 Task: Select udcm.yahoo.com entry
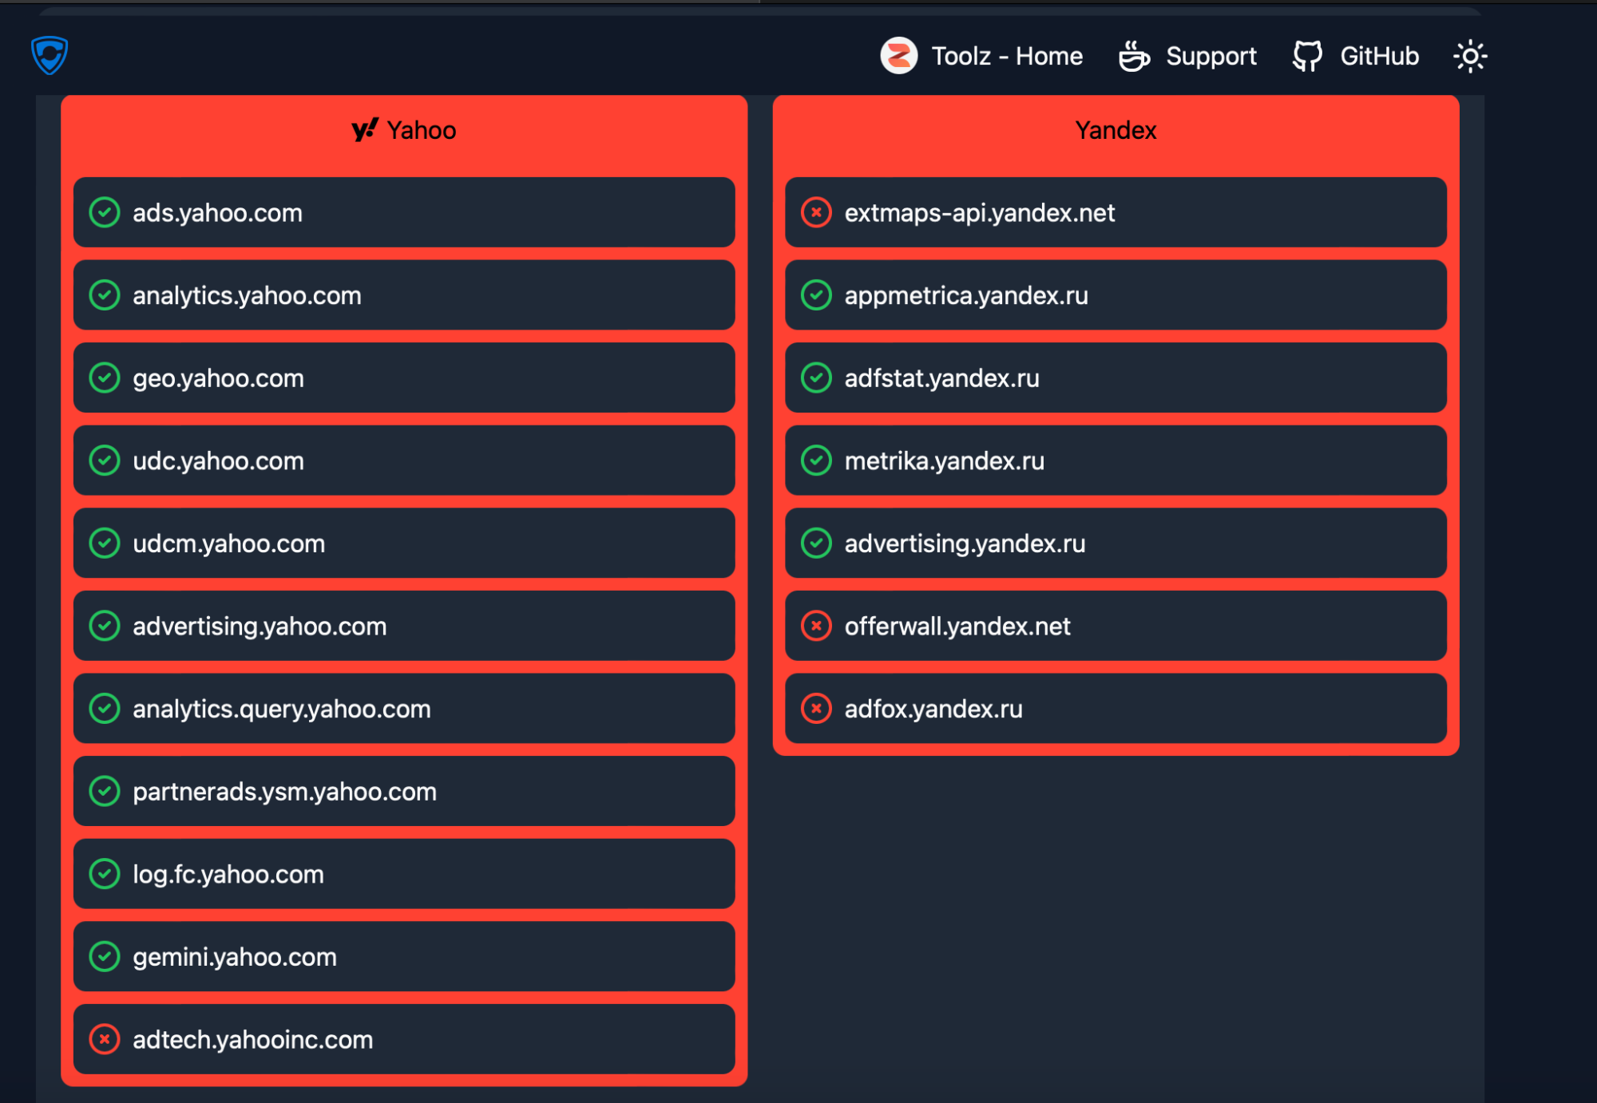pyautogui.click(x=404, y=543)
